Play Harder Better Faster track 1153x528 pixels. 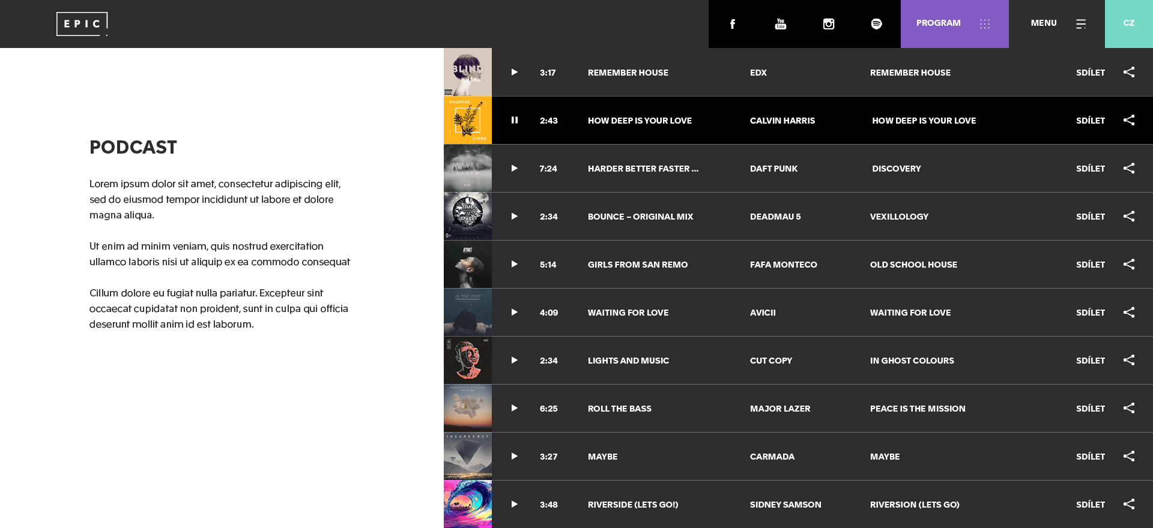click(514, 168)
